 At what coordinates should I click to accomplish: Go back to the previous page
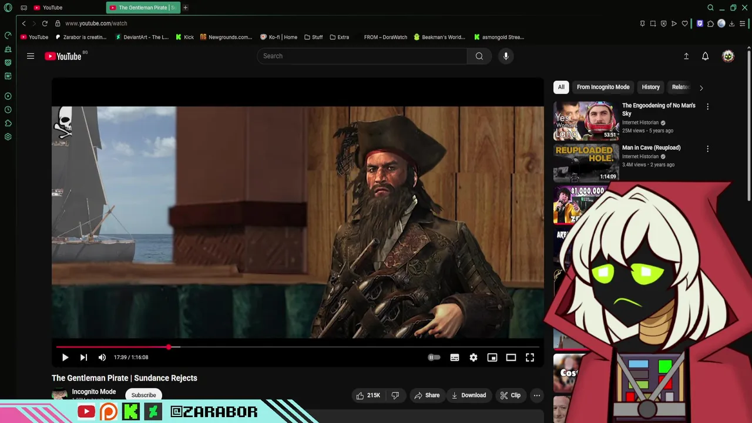coord(23,23)
